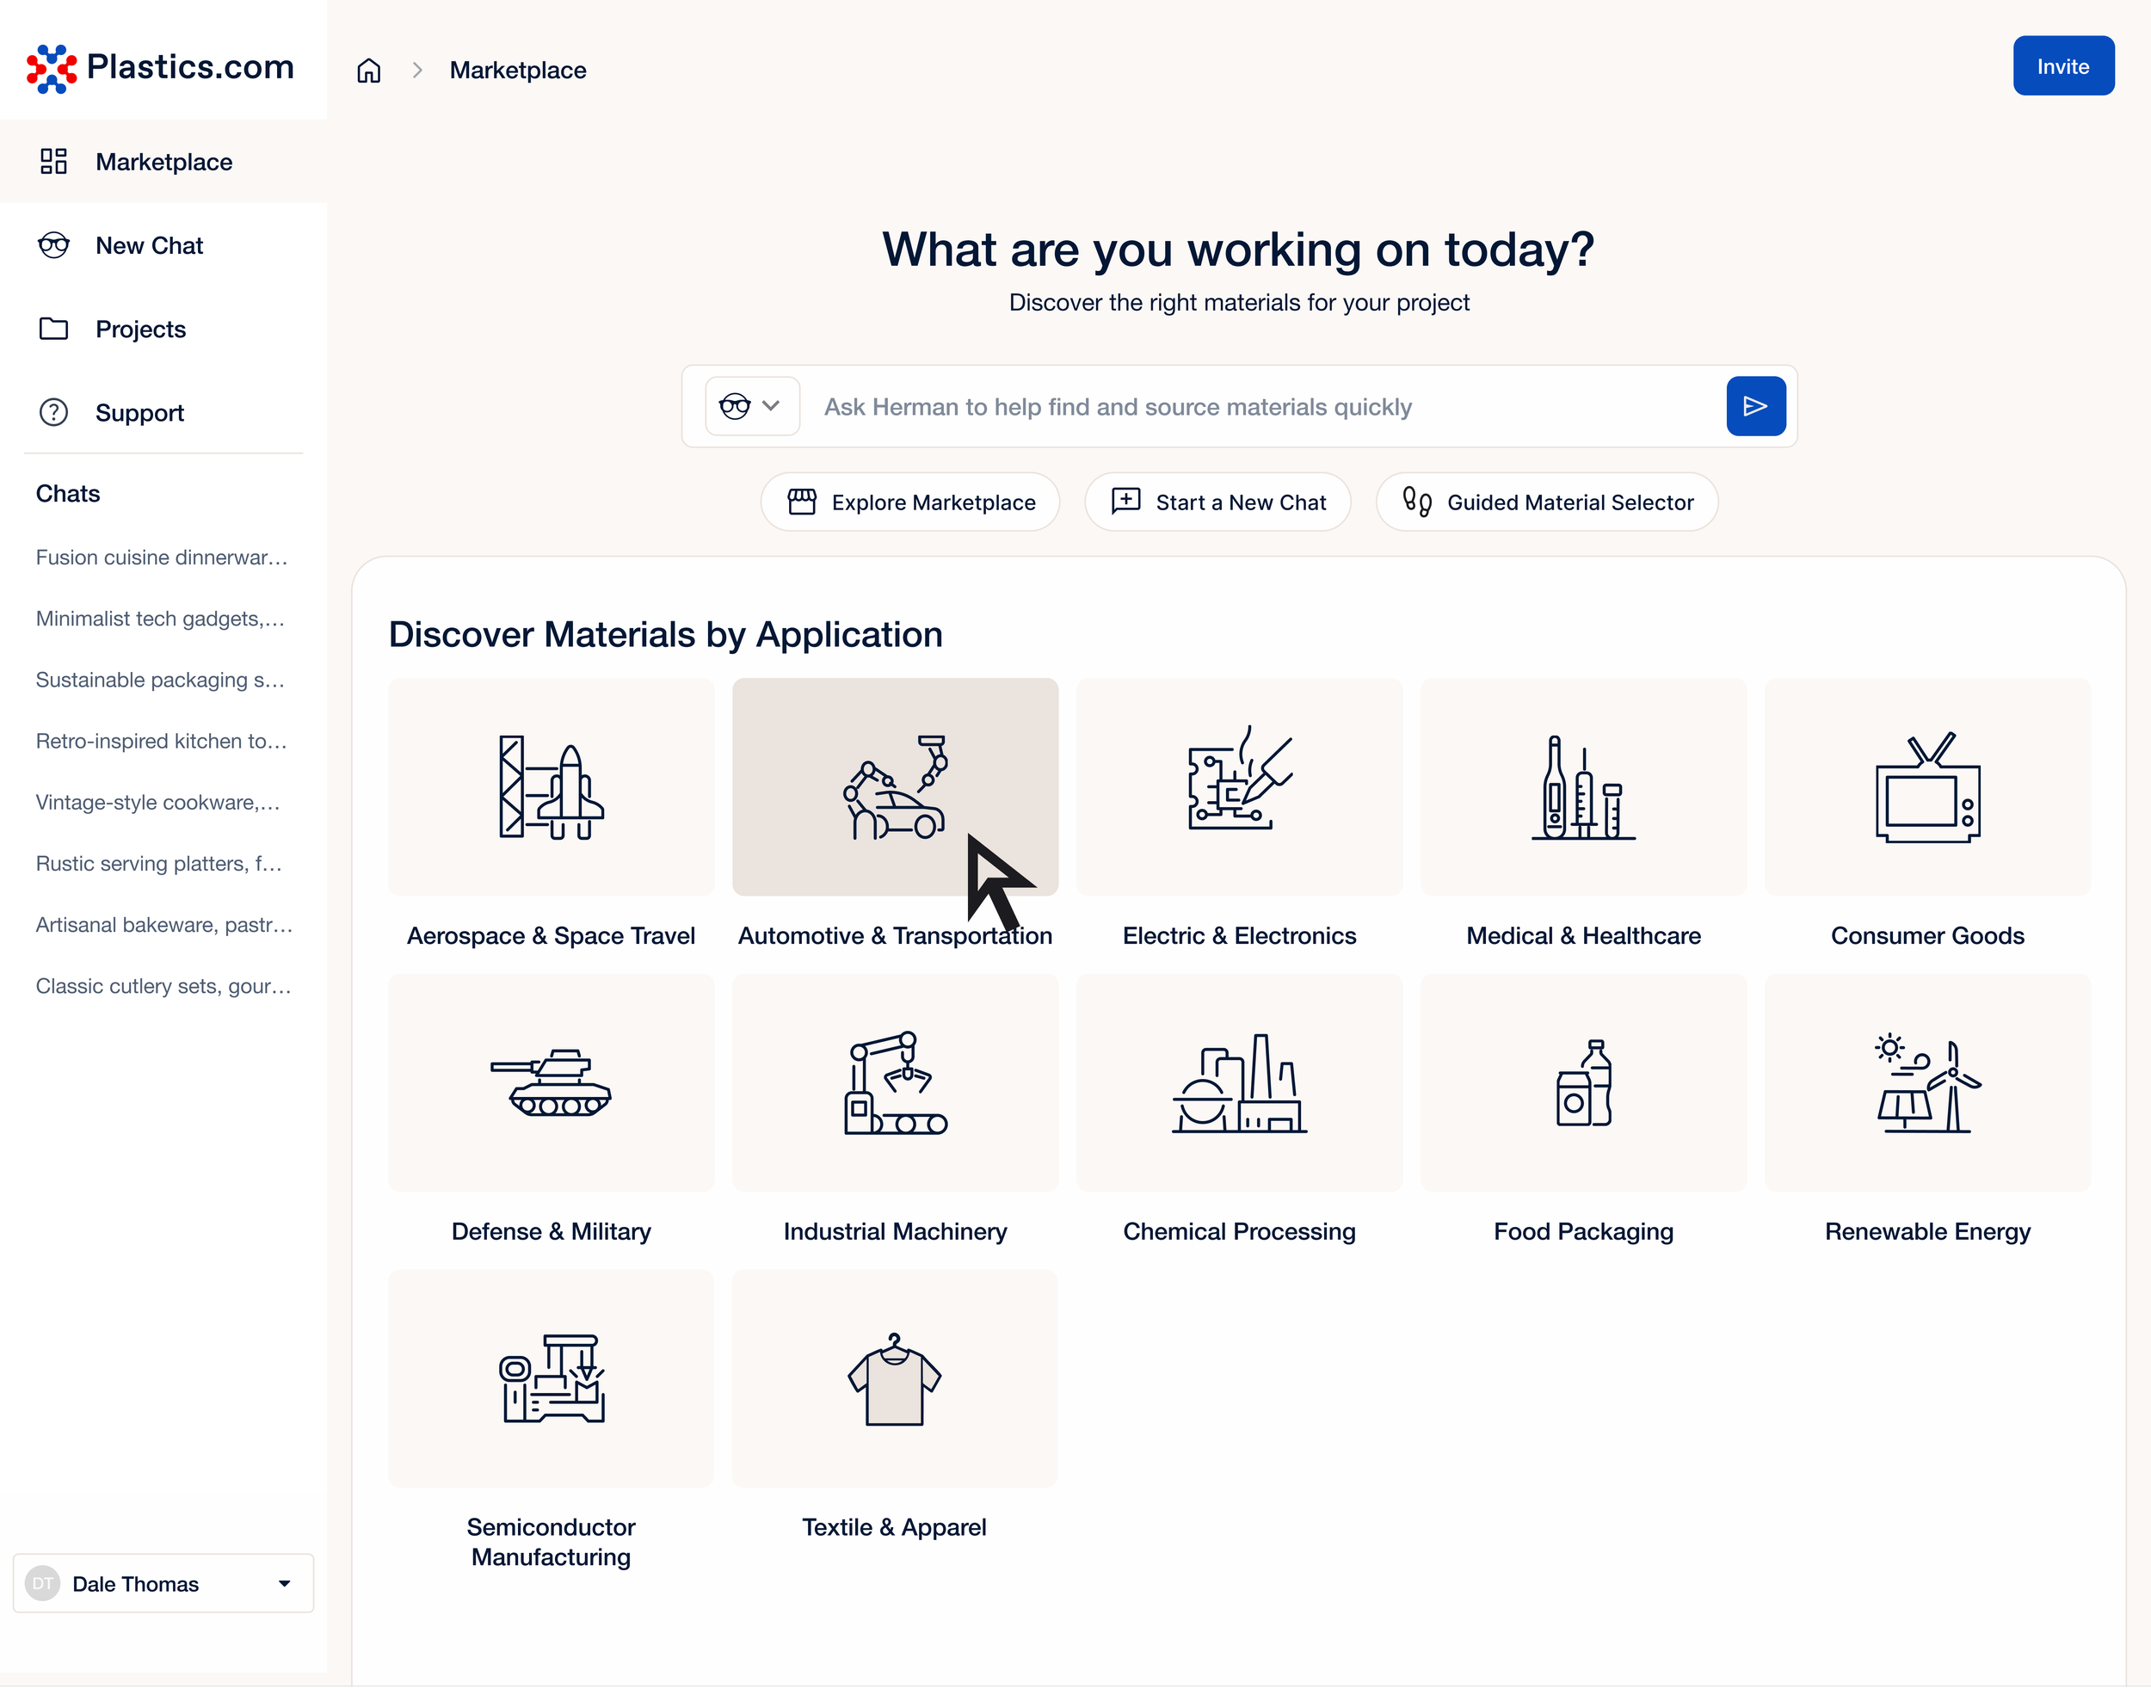Open the Aerospace & Space Travel tile

pyautogui.click(x=551, y=787)
